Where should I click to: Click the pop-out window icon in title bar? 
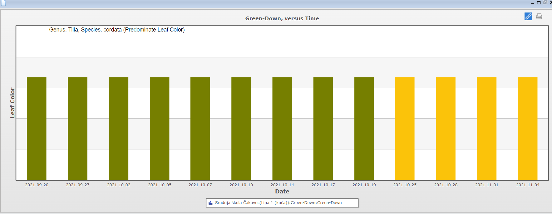pos(545,2)
